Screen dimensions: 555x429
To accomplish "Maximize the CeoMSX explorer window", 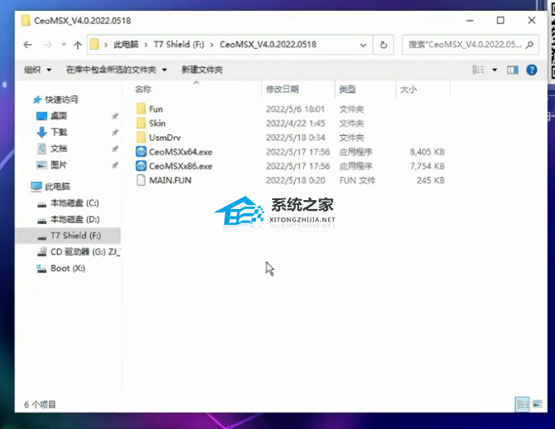I will tap(500, 21).
